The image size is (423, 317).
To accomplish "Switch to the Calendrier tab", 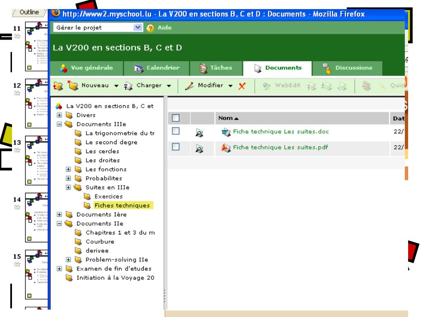I will click(157, 68).
